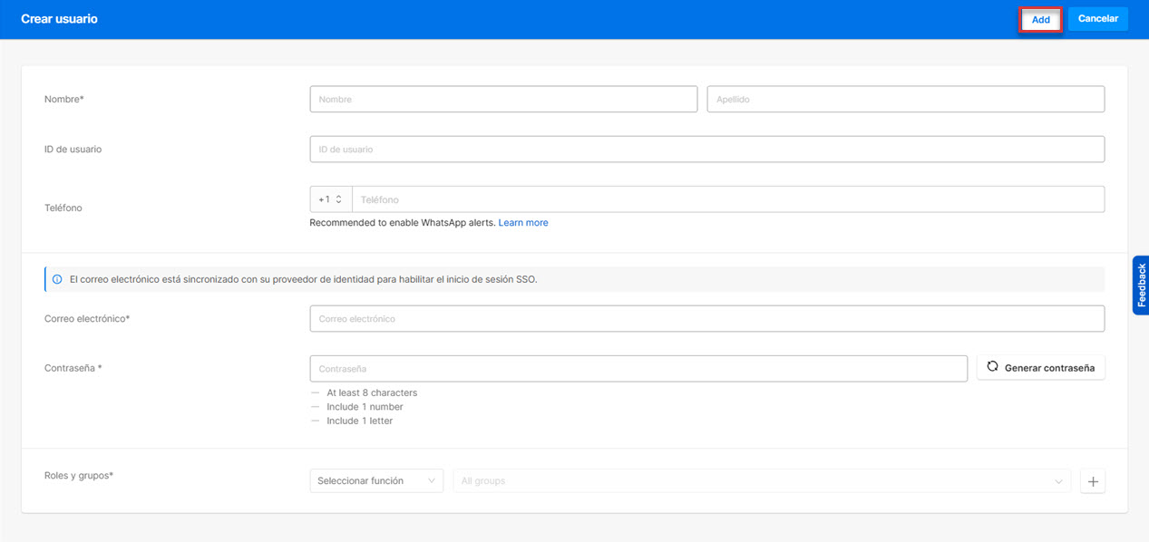Viewport: 1149px width, 542px height.
Task: Click the Add button
Action: [x=1041, y=19]
